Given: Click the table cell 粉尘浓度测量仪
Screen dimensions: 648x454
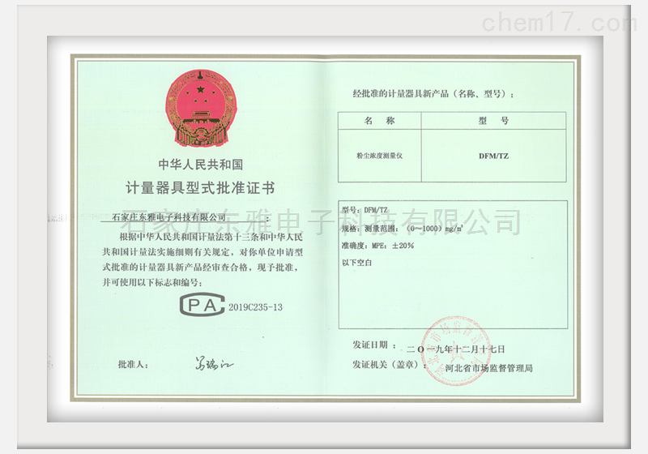Looking at the screenshot, I should (x=379, y=156).
